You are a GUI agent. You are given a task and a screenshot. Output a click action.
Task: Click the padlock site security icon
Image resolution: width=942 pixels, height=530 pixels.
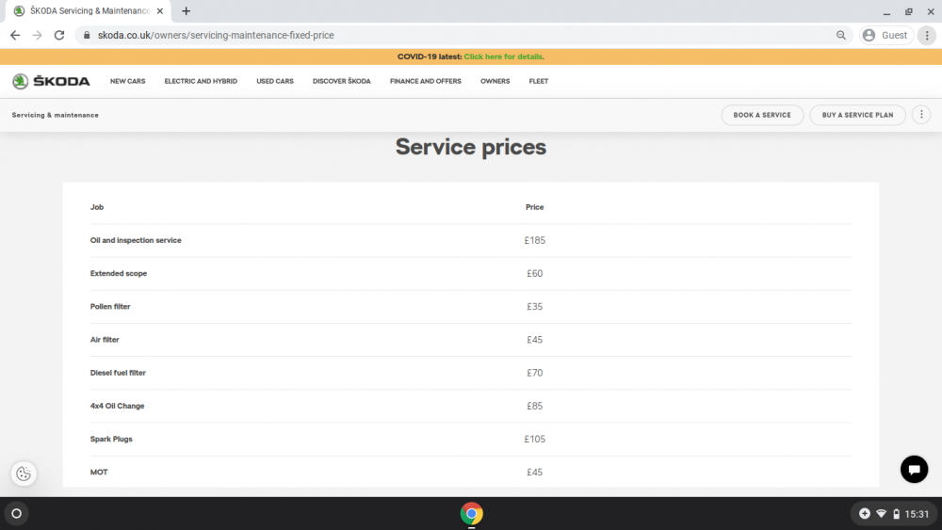[87, 36]
